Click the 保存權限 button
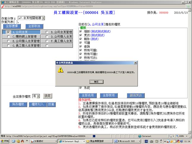This screenshot has height=144, width=192. click(x=18, y=104)
